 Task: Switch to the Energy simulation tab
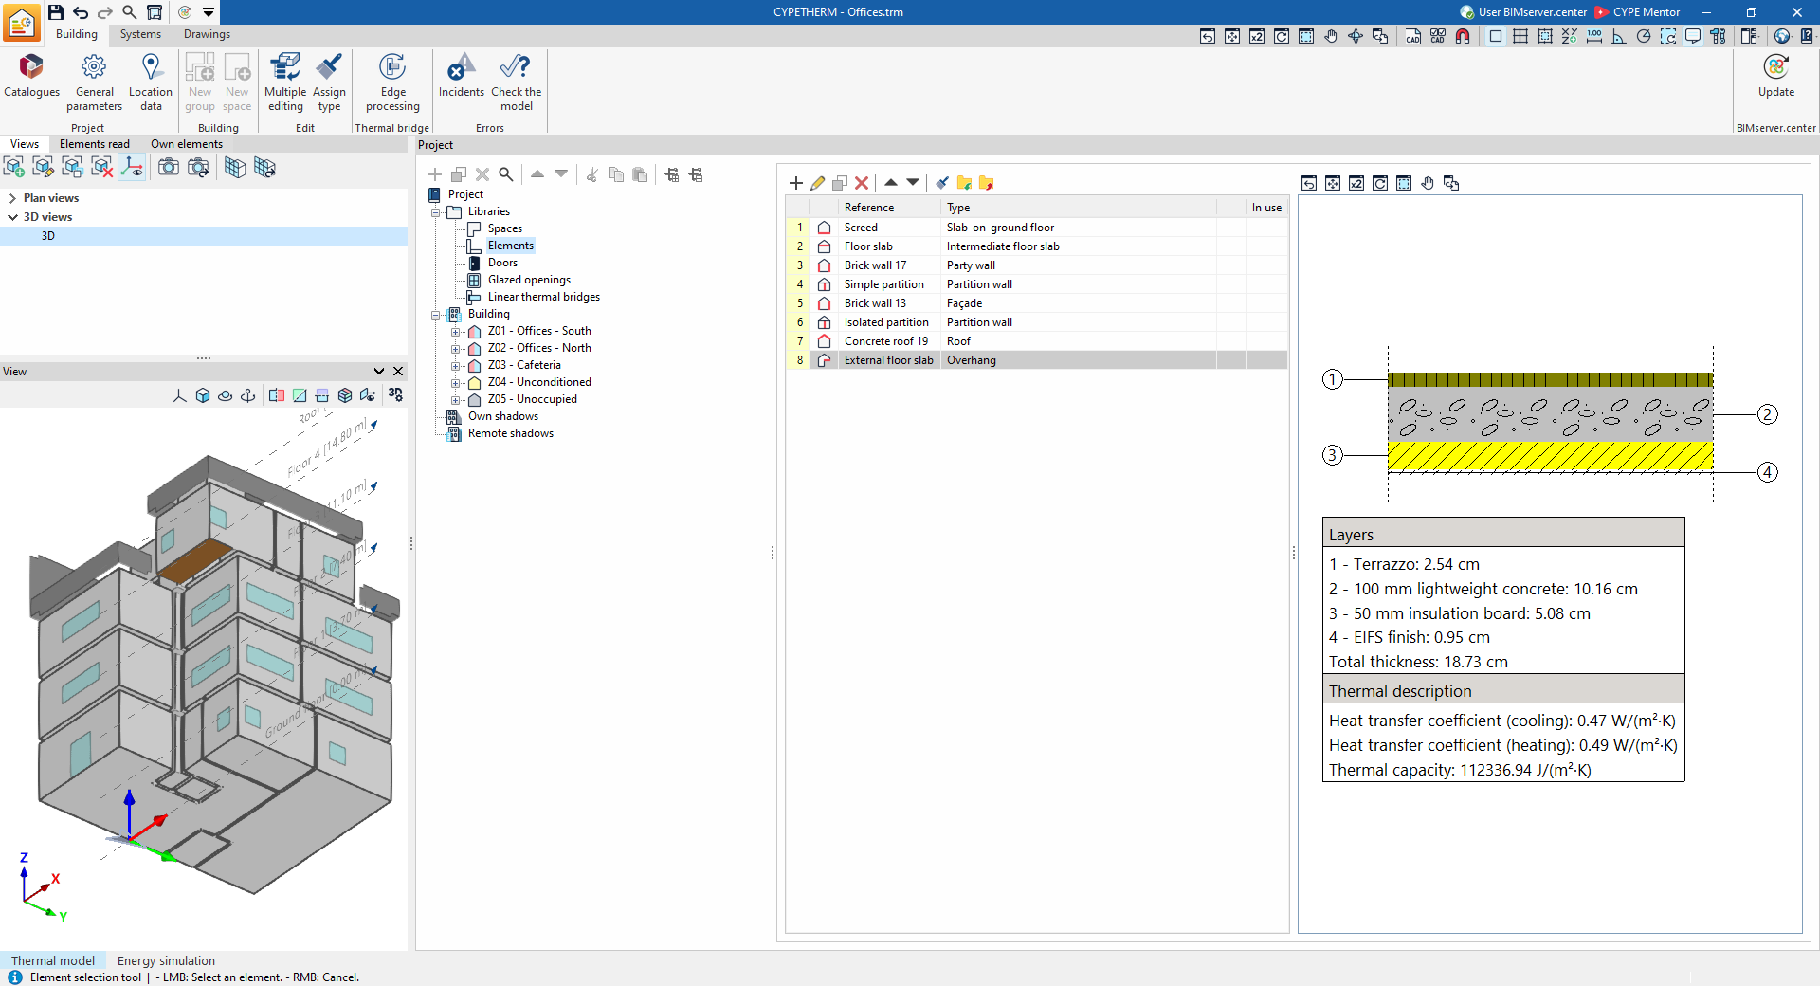pos(166,961)
